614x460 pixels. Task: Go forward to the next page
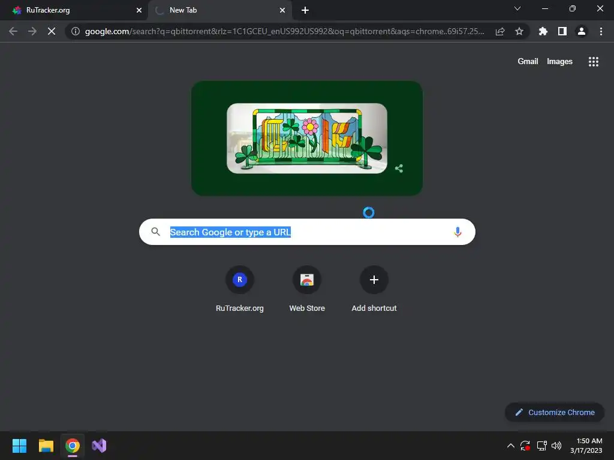(32, 31)
